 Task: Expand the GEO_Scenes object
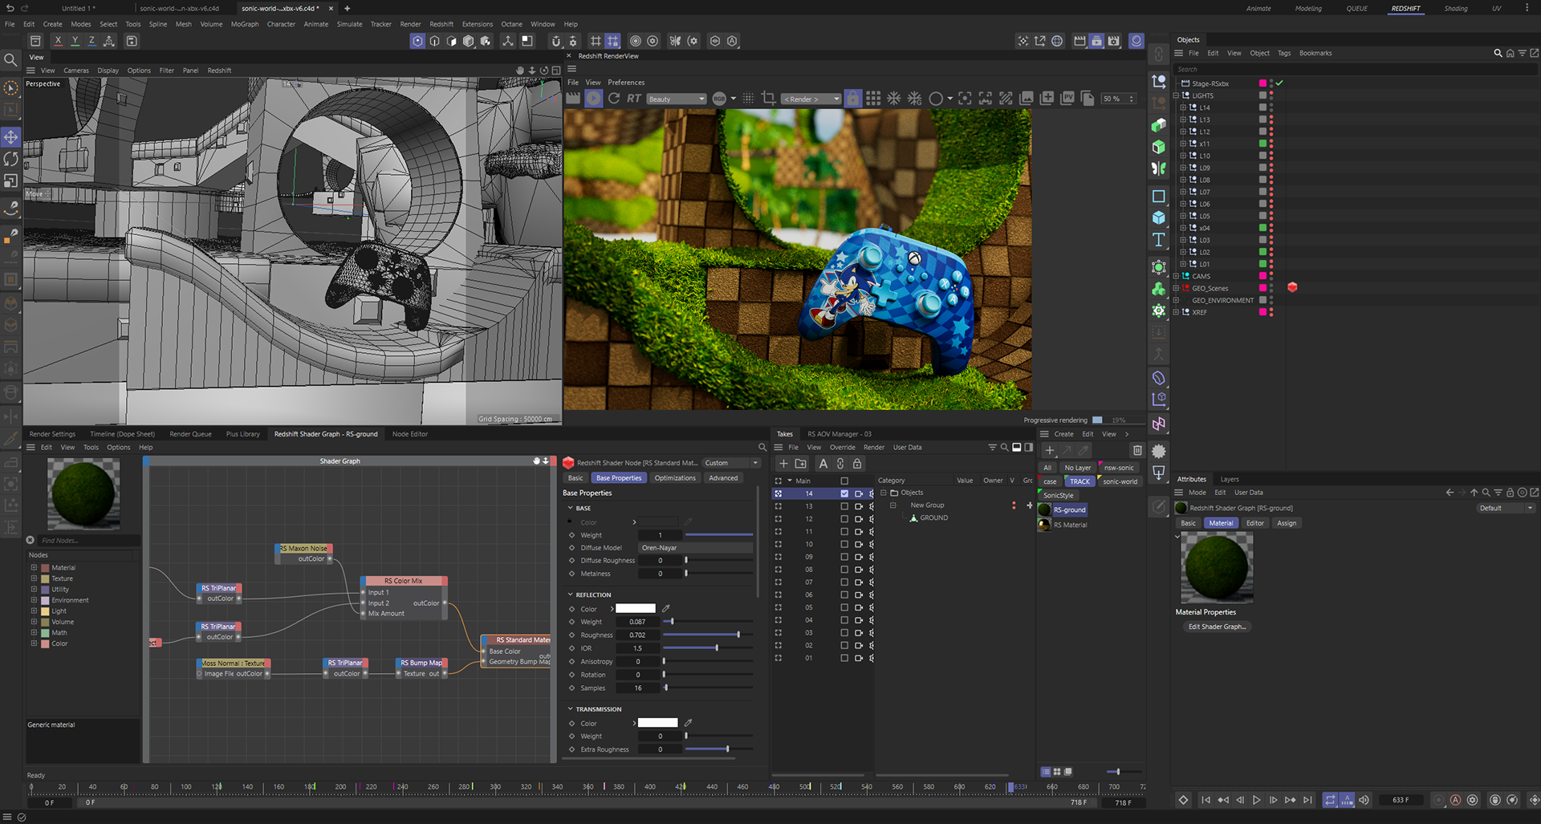(x=1177, y=288)
